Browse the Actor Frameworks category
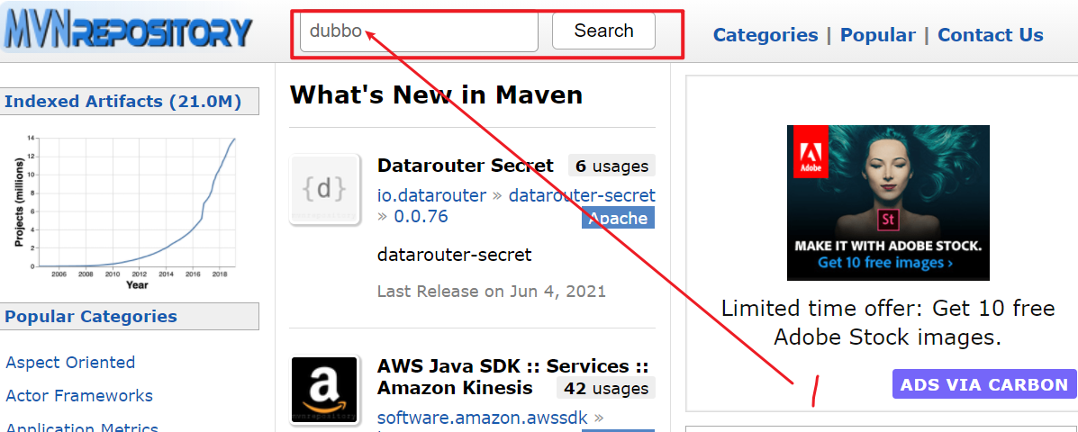This screenshot has height=432, width=1078. 79,396
